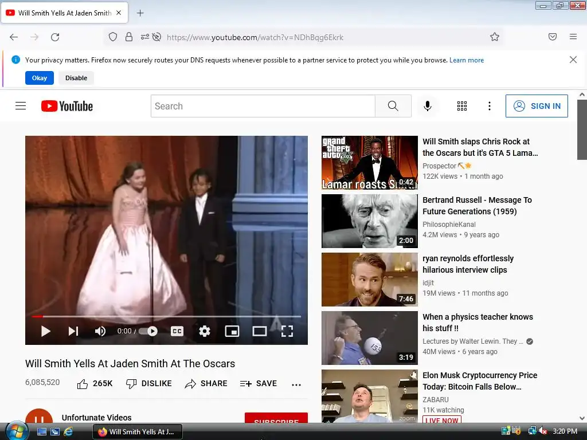This screenshot has width=587, height=440.
Task: Click the address bar URL
Action: [x=255, y=37]
